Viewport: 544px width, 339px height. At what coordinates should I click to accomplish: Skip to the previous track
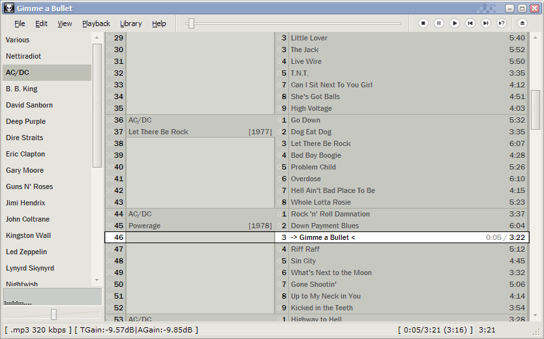pos(470,23)
